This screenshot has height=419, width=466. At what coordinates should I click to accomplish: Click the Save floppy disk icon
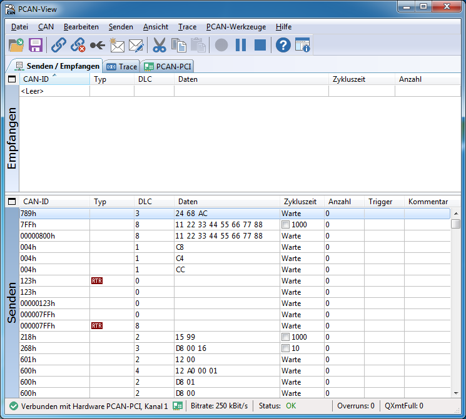(35, 45)
